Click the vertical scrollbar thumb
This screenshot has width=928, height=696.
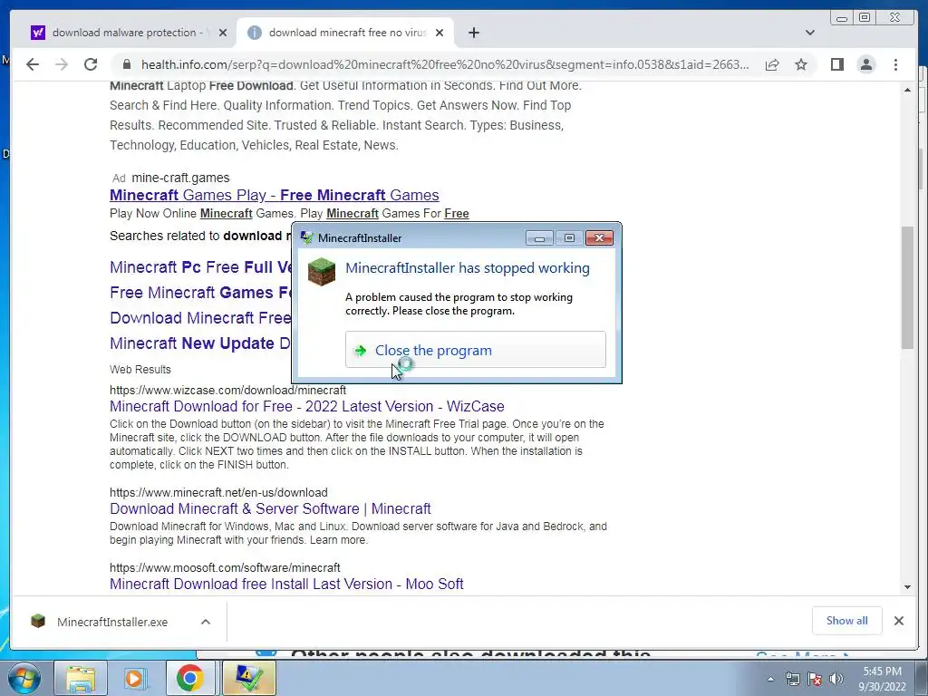coord(907,287)
